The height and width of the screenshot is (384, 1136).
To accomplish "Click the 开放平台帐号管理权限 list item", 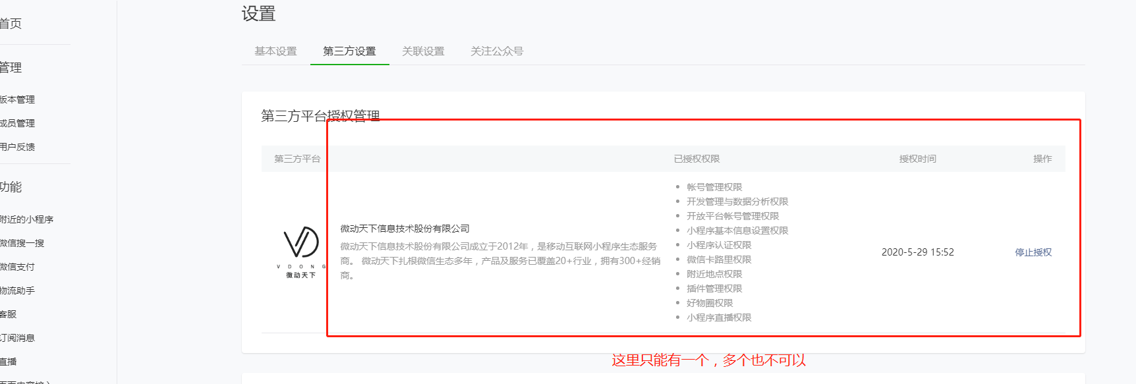I will [733, 216].
